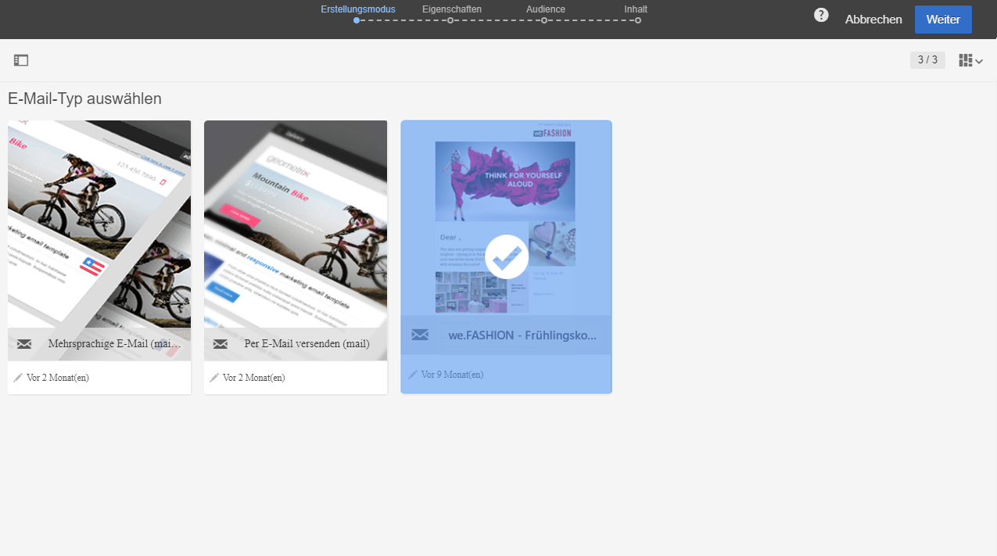Click the pencil icon under Per E-Mail versenden
This screenshot has width=997, height=556.
pos(214,378)
